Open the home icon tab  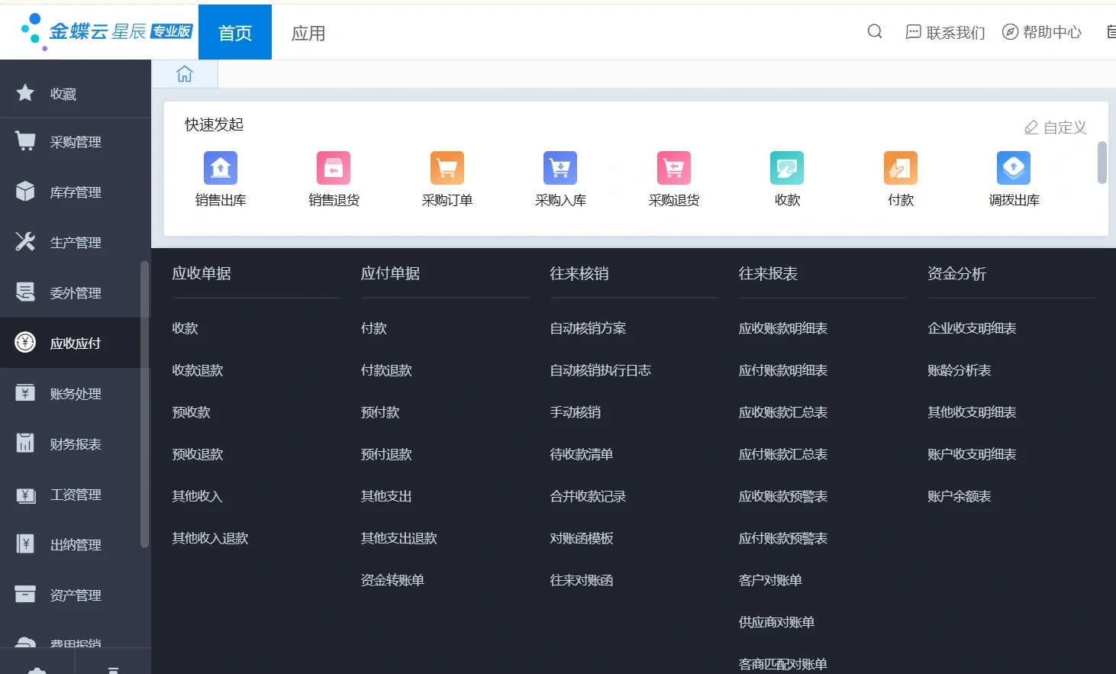(x=185, y=74)
